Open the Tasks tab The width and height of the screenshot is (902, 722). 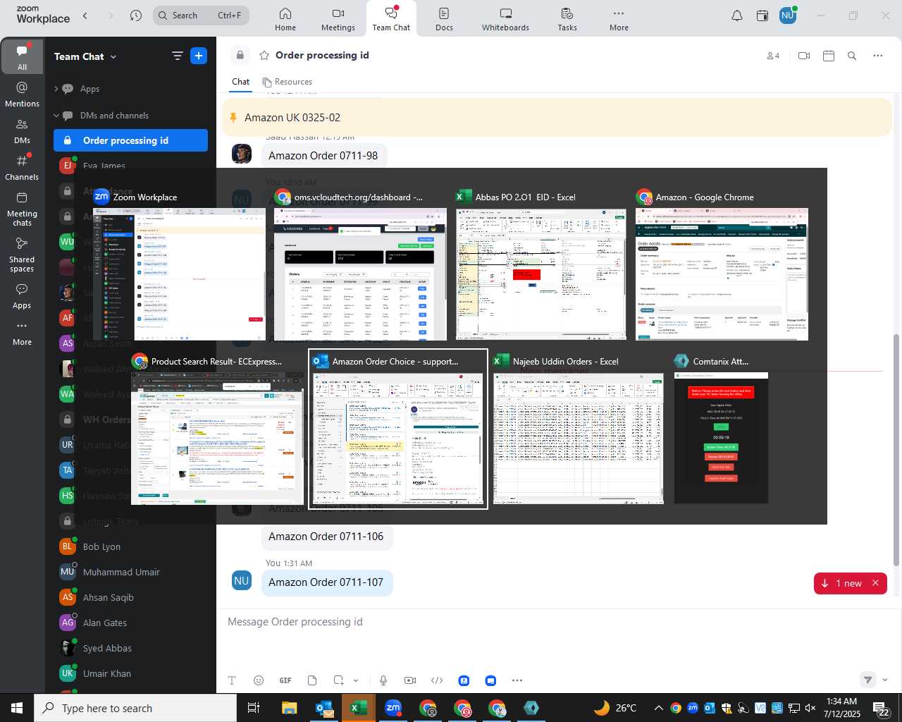point(567,19)
